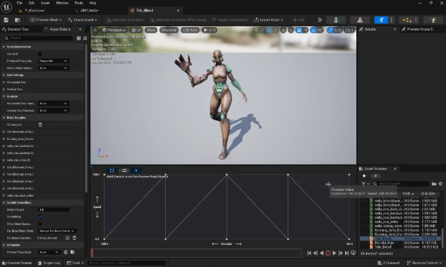Viewport: 446px width, 267px height.
Task: Open Asset Browser filter menu
Action: (x=365, y=184)
